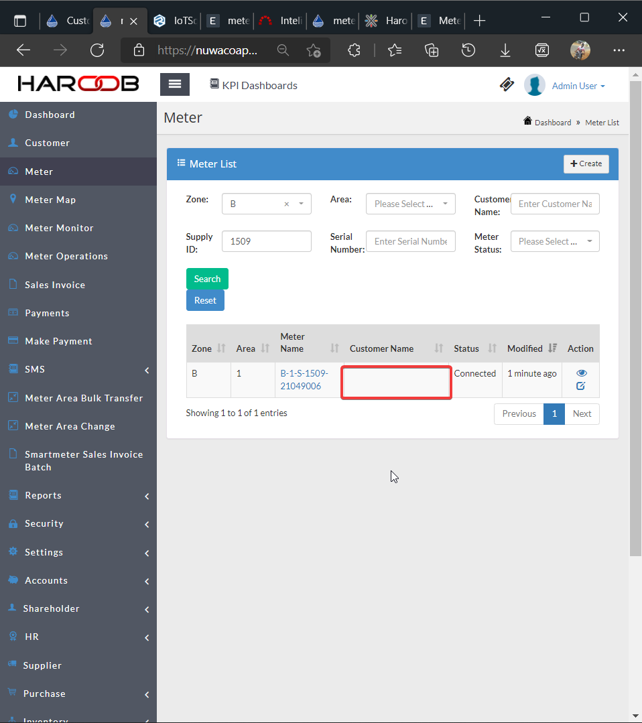Click the green Search button
The width and height of the screenshot is (642, 723).
coord(207,279)
